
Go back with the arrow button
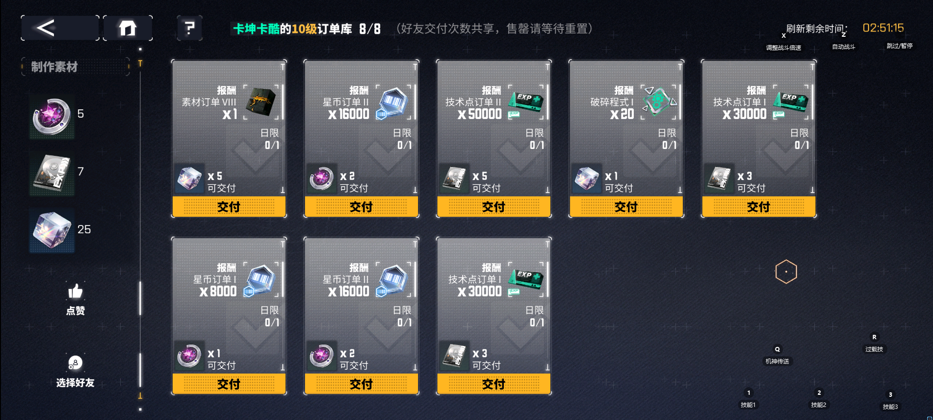60,28
